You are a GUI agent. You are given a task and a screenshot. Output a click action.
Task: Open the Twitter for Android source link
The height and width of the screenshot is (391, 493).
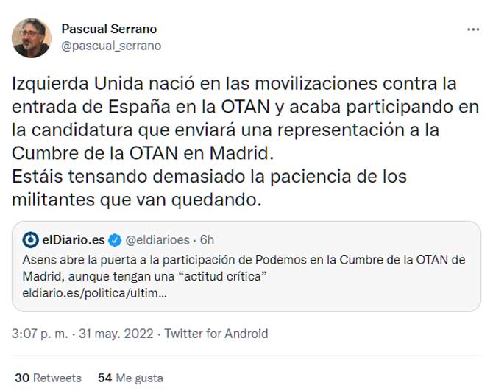[x=216, y=334]
